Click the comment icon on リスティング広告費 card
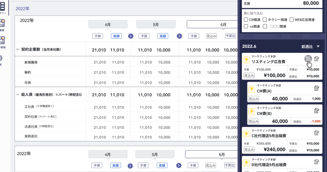 coord(307,59)
